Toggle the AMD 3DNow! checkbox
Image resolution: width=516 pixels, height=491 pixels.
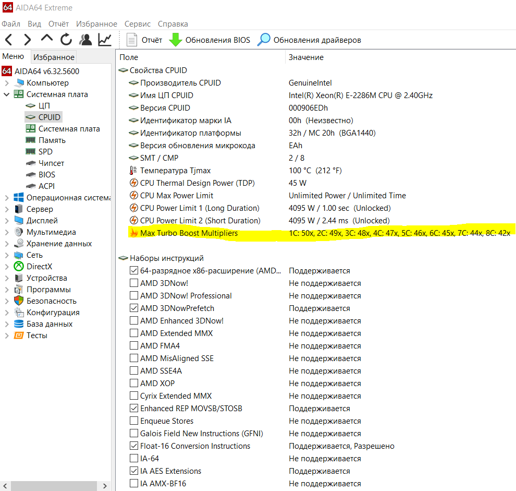pyautogui.click(x=134, y=283)
